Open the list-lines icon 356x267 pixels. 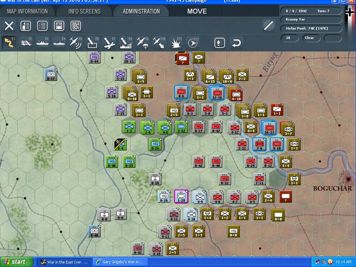pos(42,26)
